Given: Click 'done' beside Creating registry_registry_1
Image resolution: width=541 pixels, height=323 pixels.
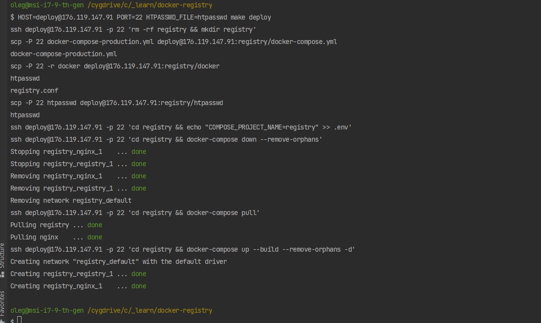Looking at the screenshot, I should (x=139, y=274).
